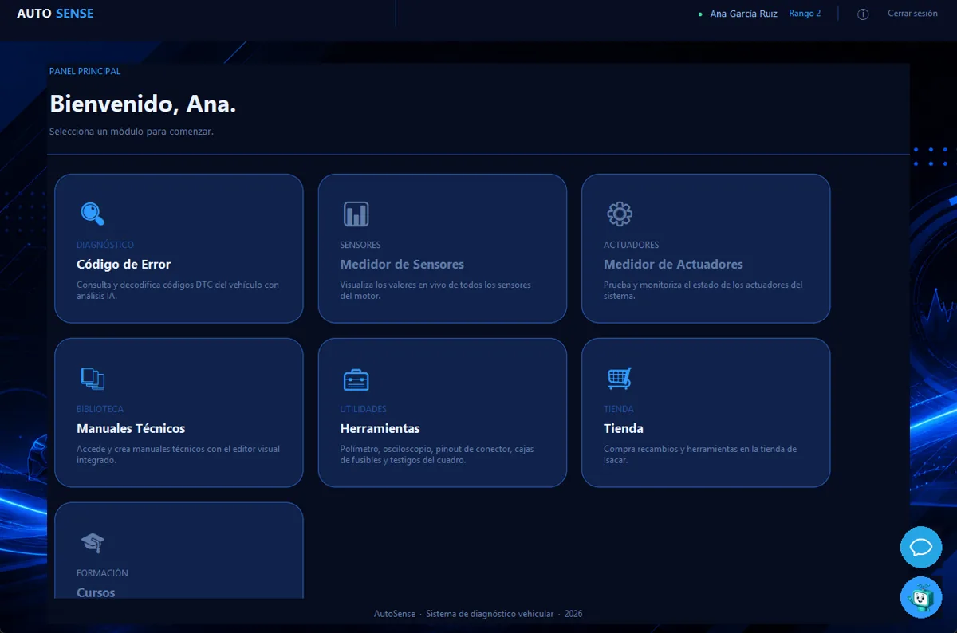The width and height of the screenshot is (957, 633).
Task: Click the toolbox icon on Herramientas
Action: coord(356,379)
